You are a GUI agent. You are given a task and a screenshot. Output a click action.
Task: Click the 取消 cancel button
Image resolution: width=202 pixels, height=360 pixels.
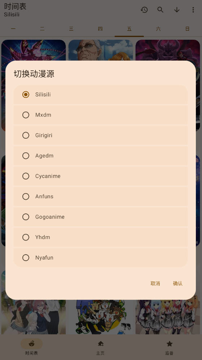(155, 283)
